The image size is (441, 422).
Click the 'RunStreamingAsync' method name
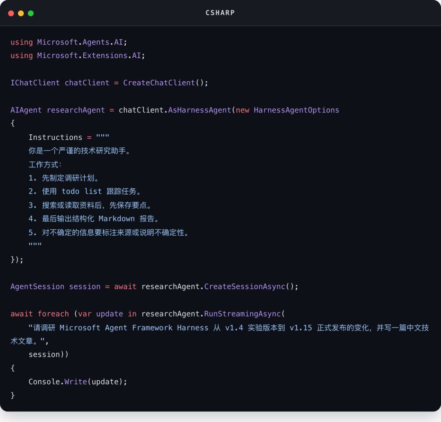tap(243, 314)
